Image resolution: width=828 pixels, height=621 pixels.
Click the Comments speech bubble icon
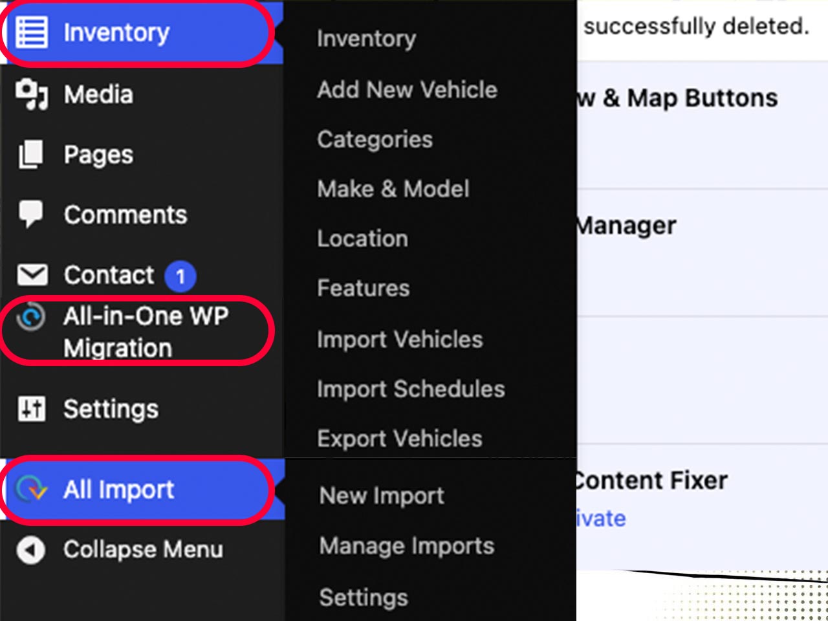click(30, 214)
